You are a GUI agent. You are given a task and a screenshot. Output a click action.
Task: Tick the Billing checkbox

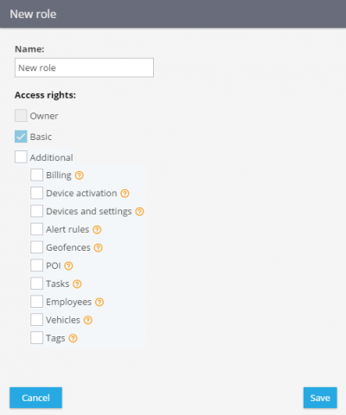(36, 175)
